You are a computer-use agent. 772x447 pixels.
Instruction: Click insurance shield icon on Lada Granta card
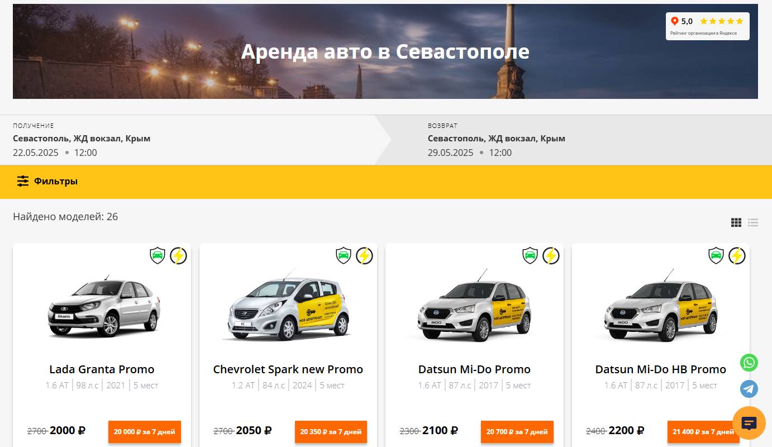(158, 256)
